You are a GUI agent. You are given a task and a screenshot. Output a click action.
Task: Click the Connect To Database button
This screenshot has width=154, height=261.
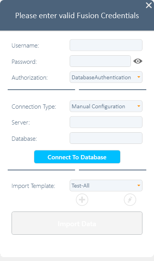click(x=77, y=157)
